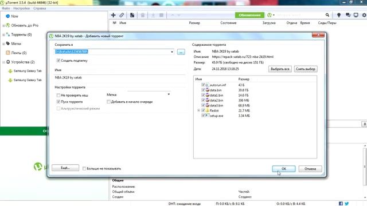Uncheck data2.bin file checkbox
The width and height of the screenshot is (367, 206).
tap(203, 100)
